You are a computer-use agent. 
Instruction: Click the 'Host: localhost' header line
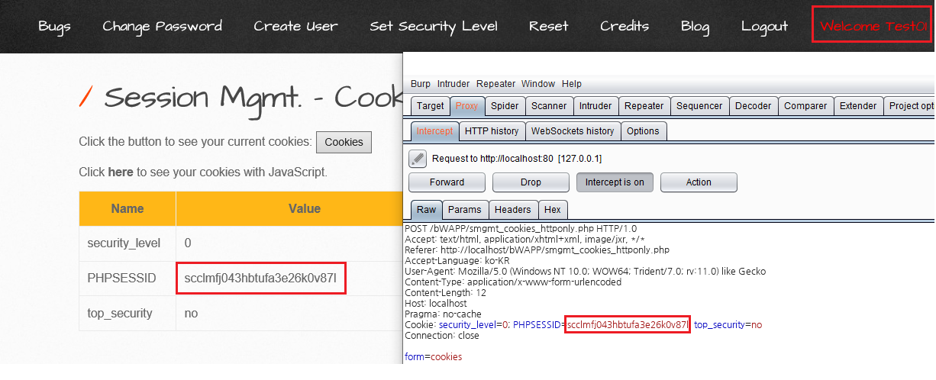(x=436, y=303)
